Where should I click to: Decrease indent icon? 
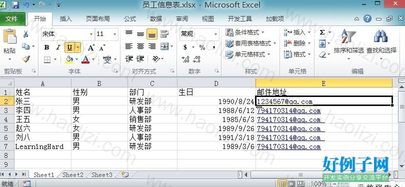pos(129,59)
